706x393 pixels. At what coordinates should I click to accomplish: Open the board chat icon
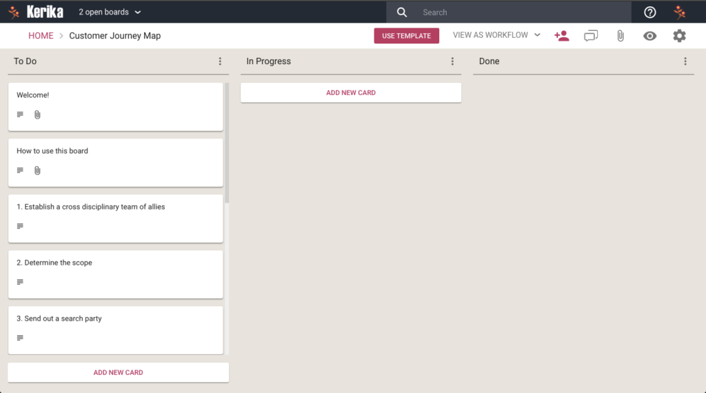pos(591,36)
